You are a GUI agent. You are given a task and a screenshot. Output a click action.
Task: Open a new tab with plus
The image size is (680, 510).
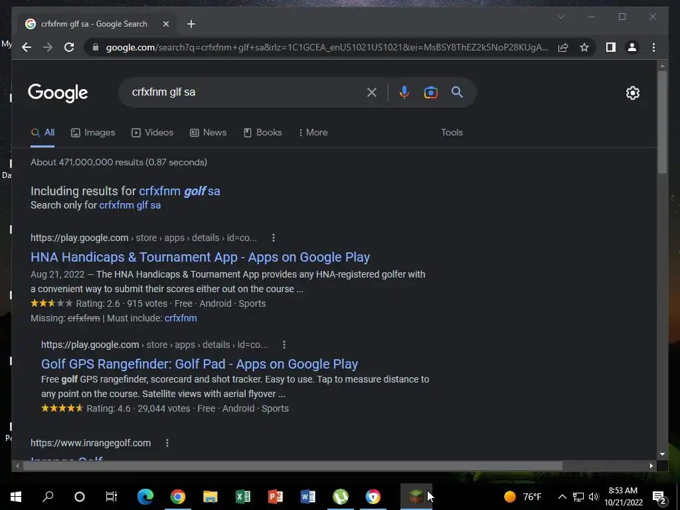click(191, 24)
